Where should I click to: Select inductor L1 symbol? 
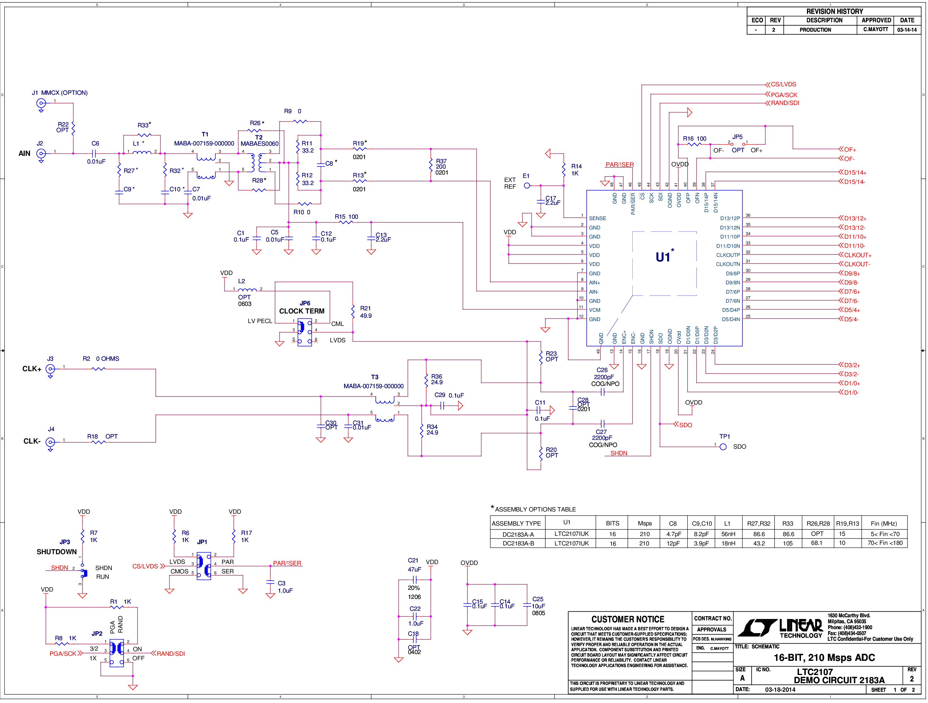click(142, 152)
